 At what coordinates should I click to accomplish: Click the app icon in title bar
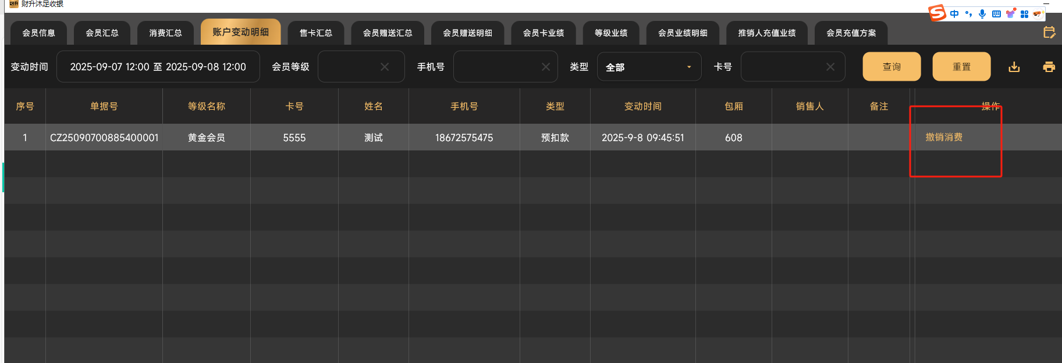point(14,4)
